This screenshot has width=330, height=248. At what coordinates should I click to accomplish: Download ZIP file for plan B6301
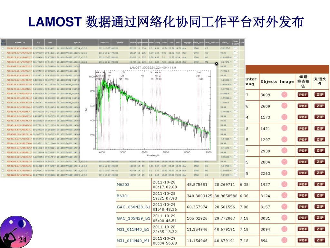click(x=320, y=195)
